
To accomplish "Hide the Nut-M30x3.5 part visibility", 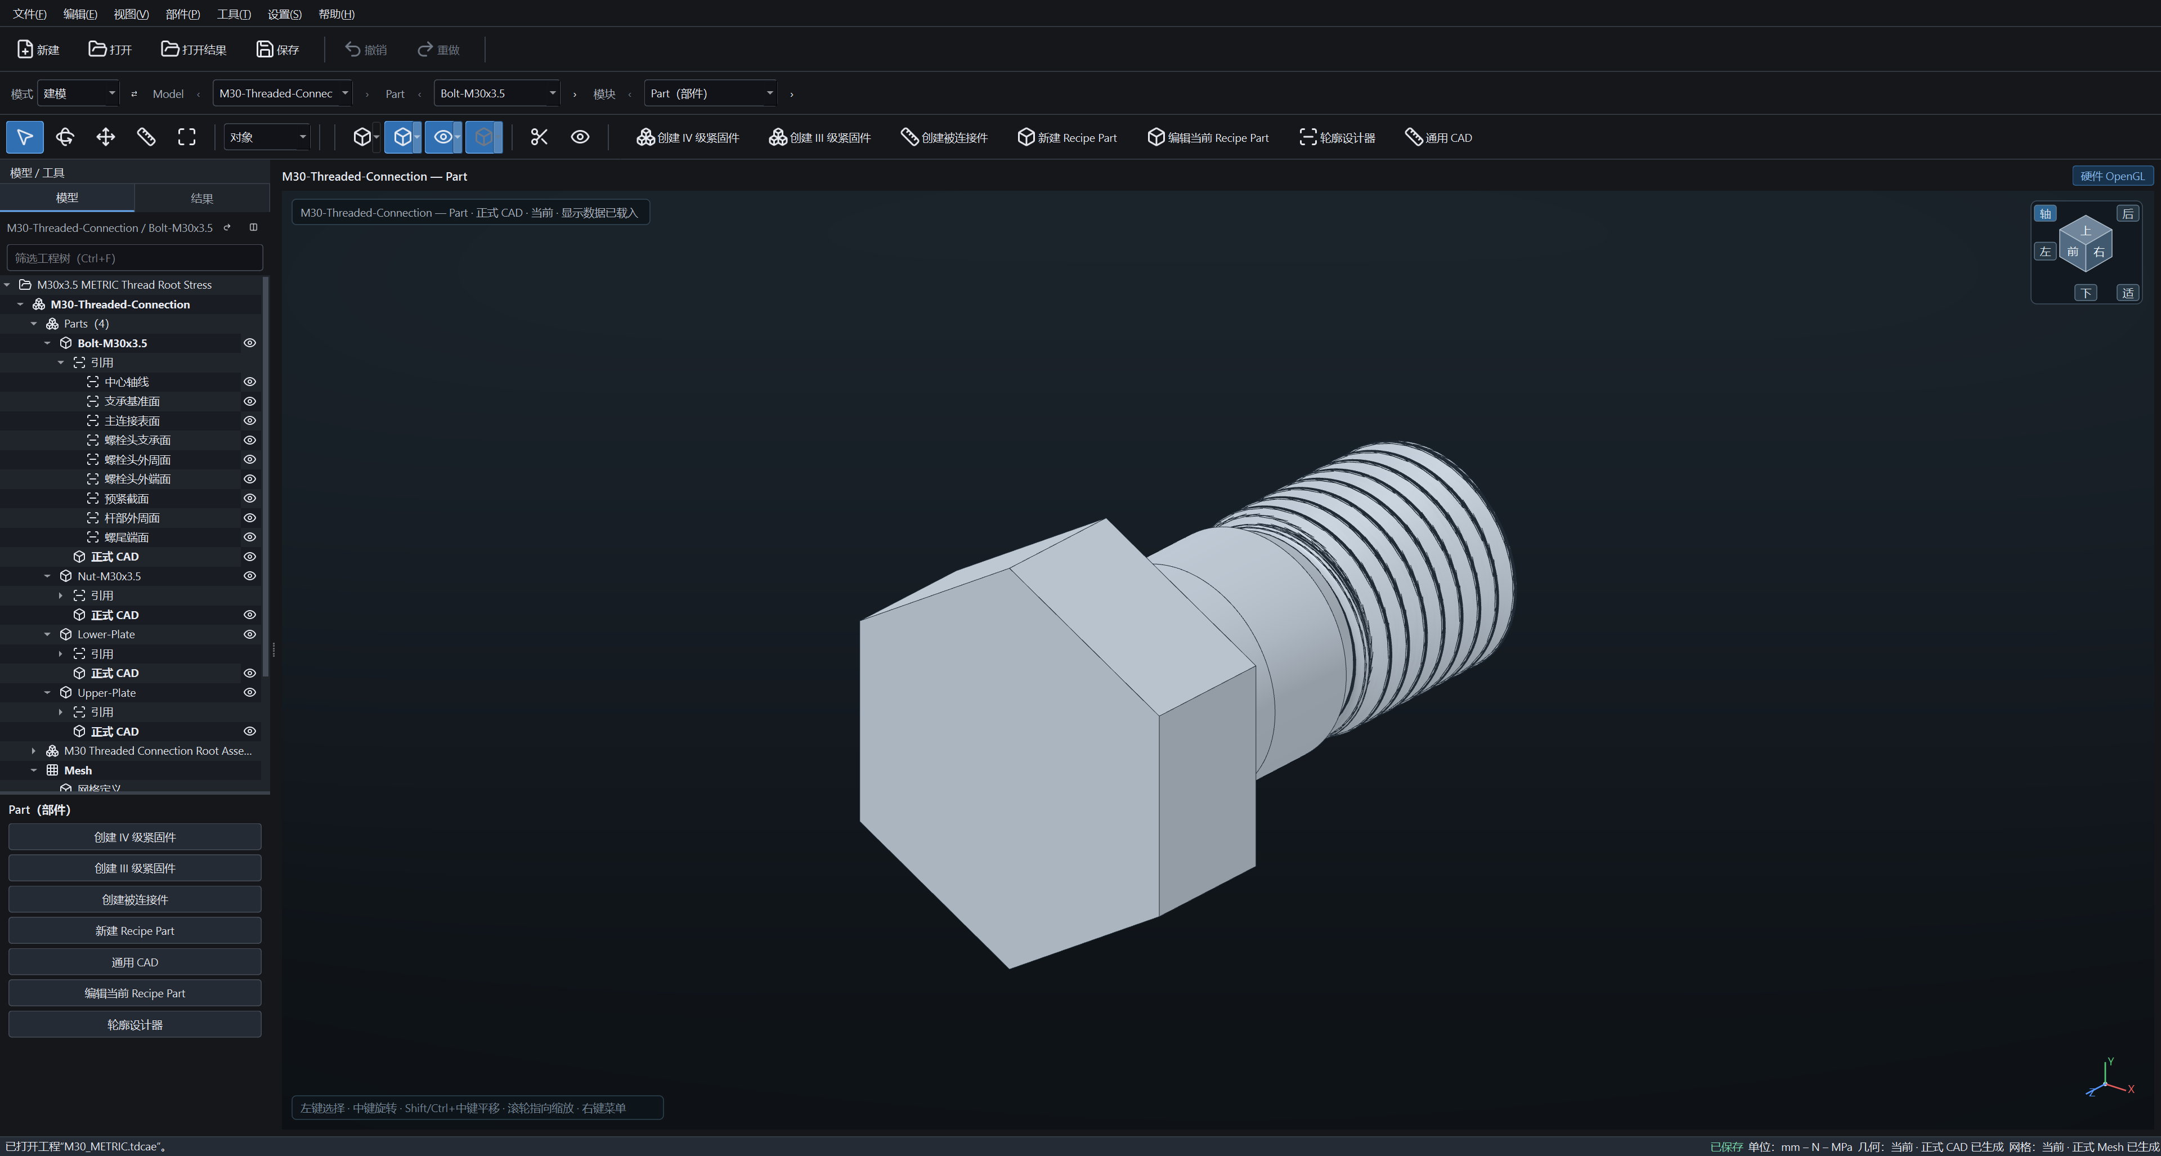I will point(249,576).
